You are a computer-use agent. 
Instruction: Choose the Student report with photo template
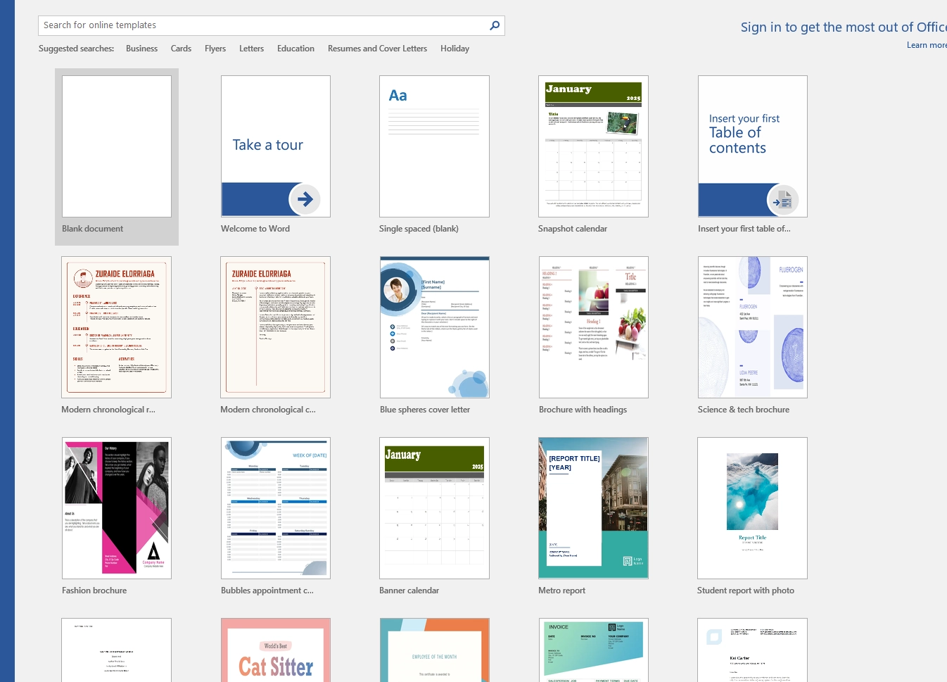click(x=752, y=508)
